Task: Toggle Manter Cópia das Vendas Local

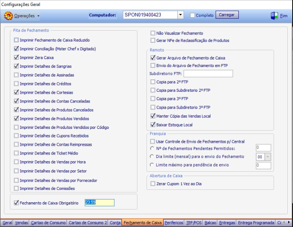Action: click(x=153, y=116)
